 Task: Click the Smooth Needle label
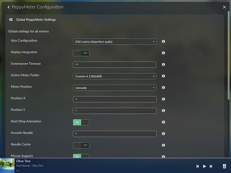tap(22, 133)
